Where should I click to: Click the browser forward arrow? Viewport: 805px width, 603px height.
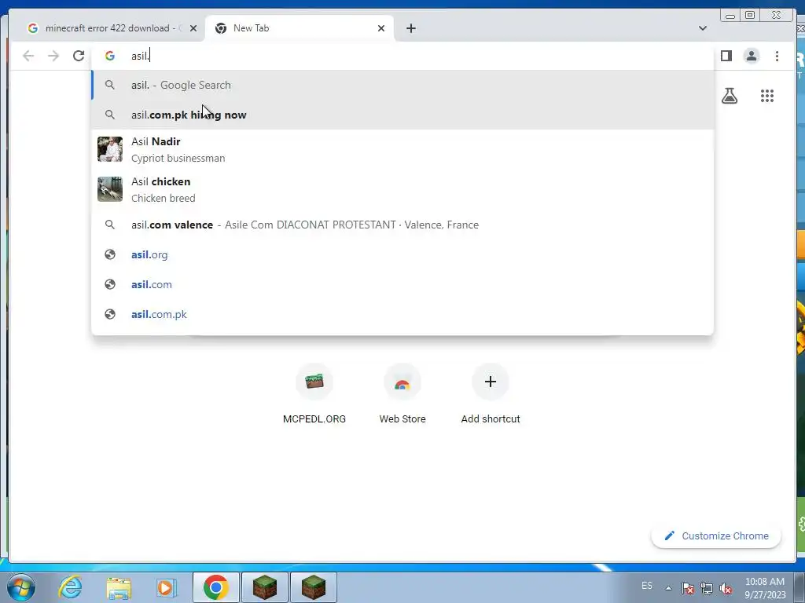coord(53,56)
